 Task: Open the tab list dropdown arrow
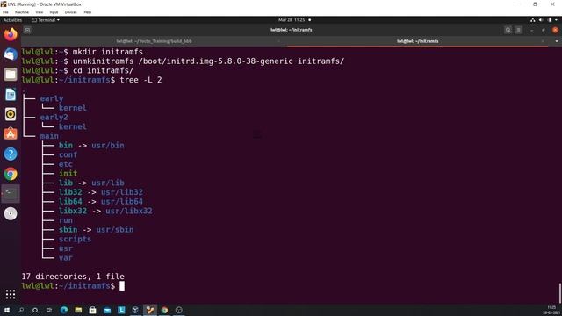click(556, 41)
